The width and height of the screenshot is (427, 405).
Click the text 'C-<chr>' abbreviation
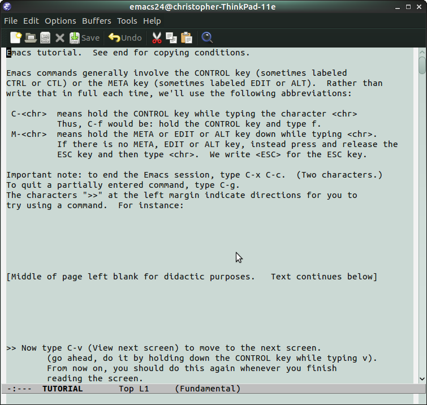(29, 114)
